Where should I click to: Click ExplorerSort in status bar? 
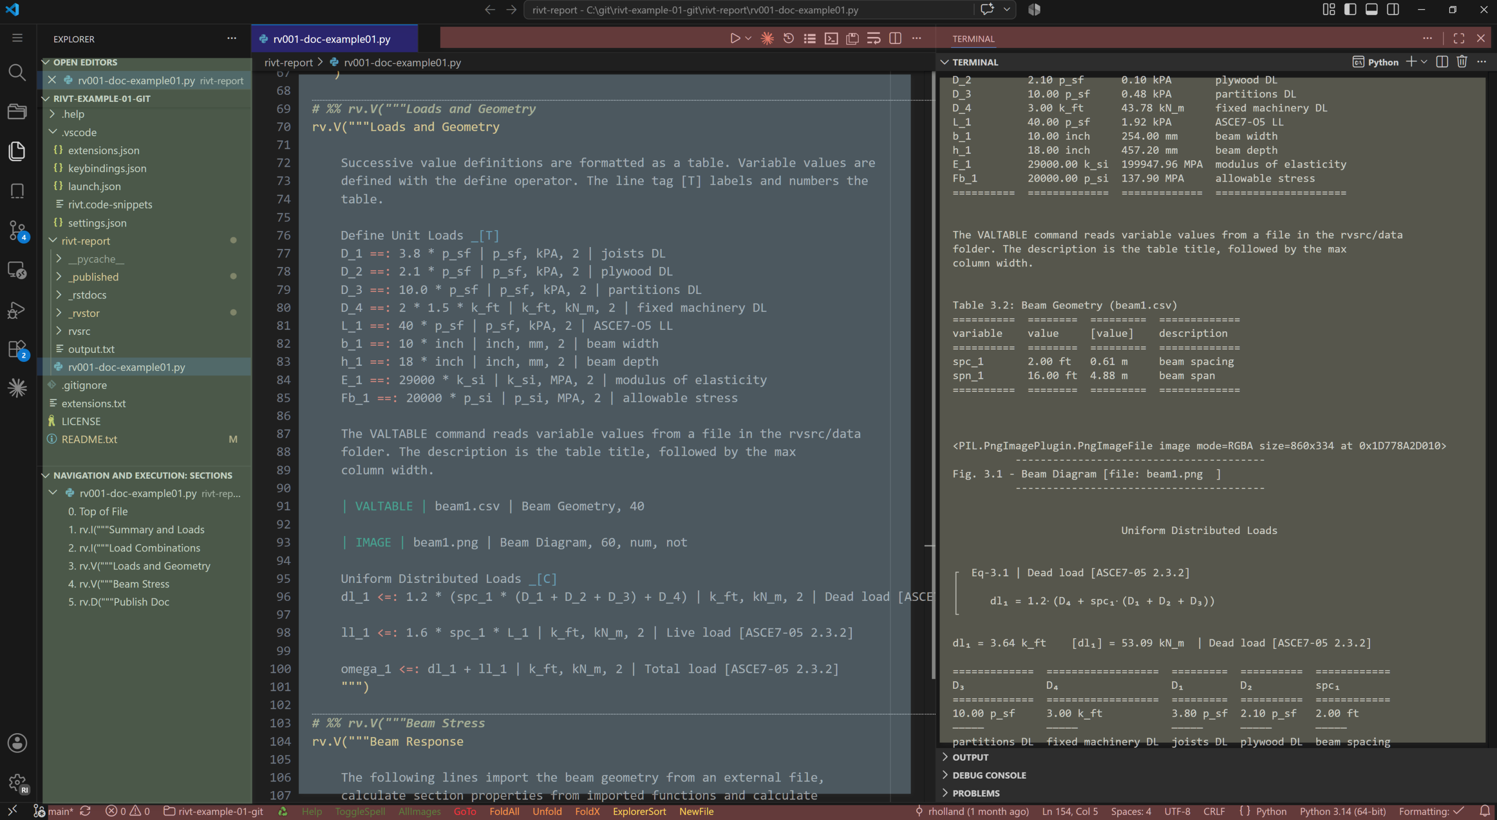tap(639, 812)
